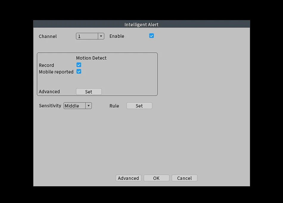283x203 pixels.
Task: Click the bottom Advanced button
Action: (128, 178)
